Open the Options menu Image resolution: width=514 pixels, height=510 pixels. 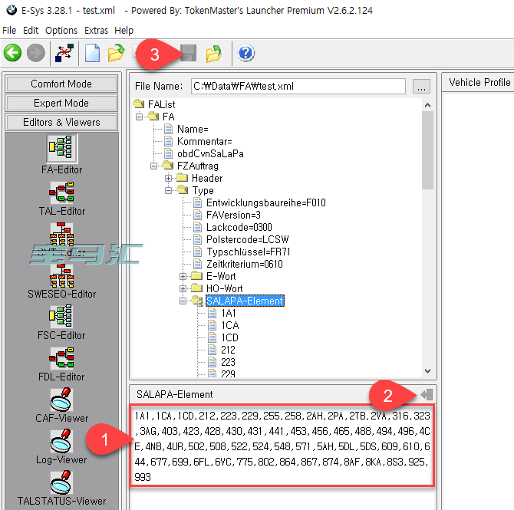click(x=61, y=31)
